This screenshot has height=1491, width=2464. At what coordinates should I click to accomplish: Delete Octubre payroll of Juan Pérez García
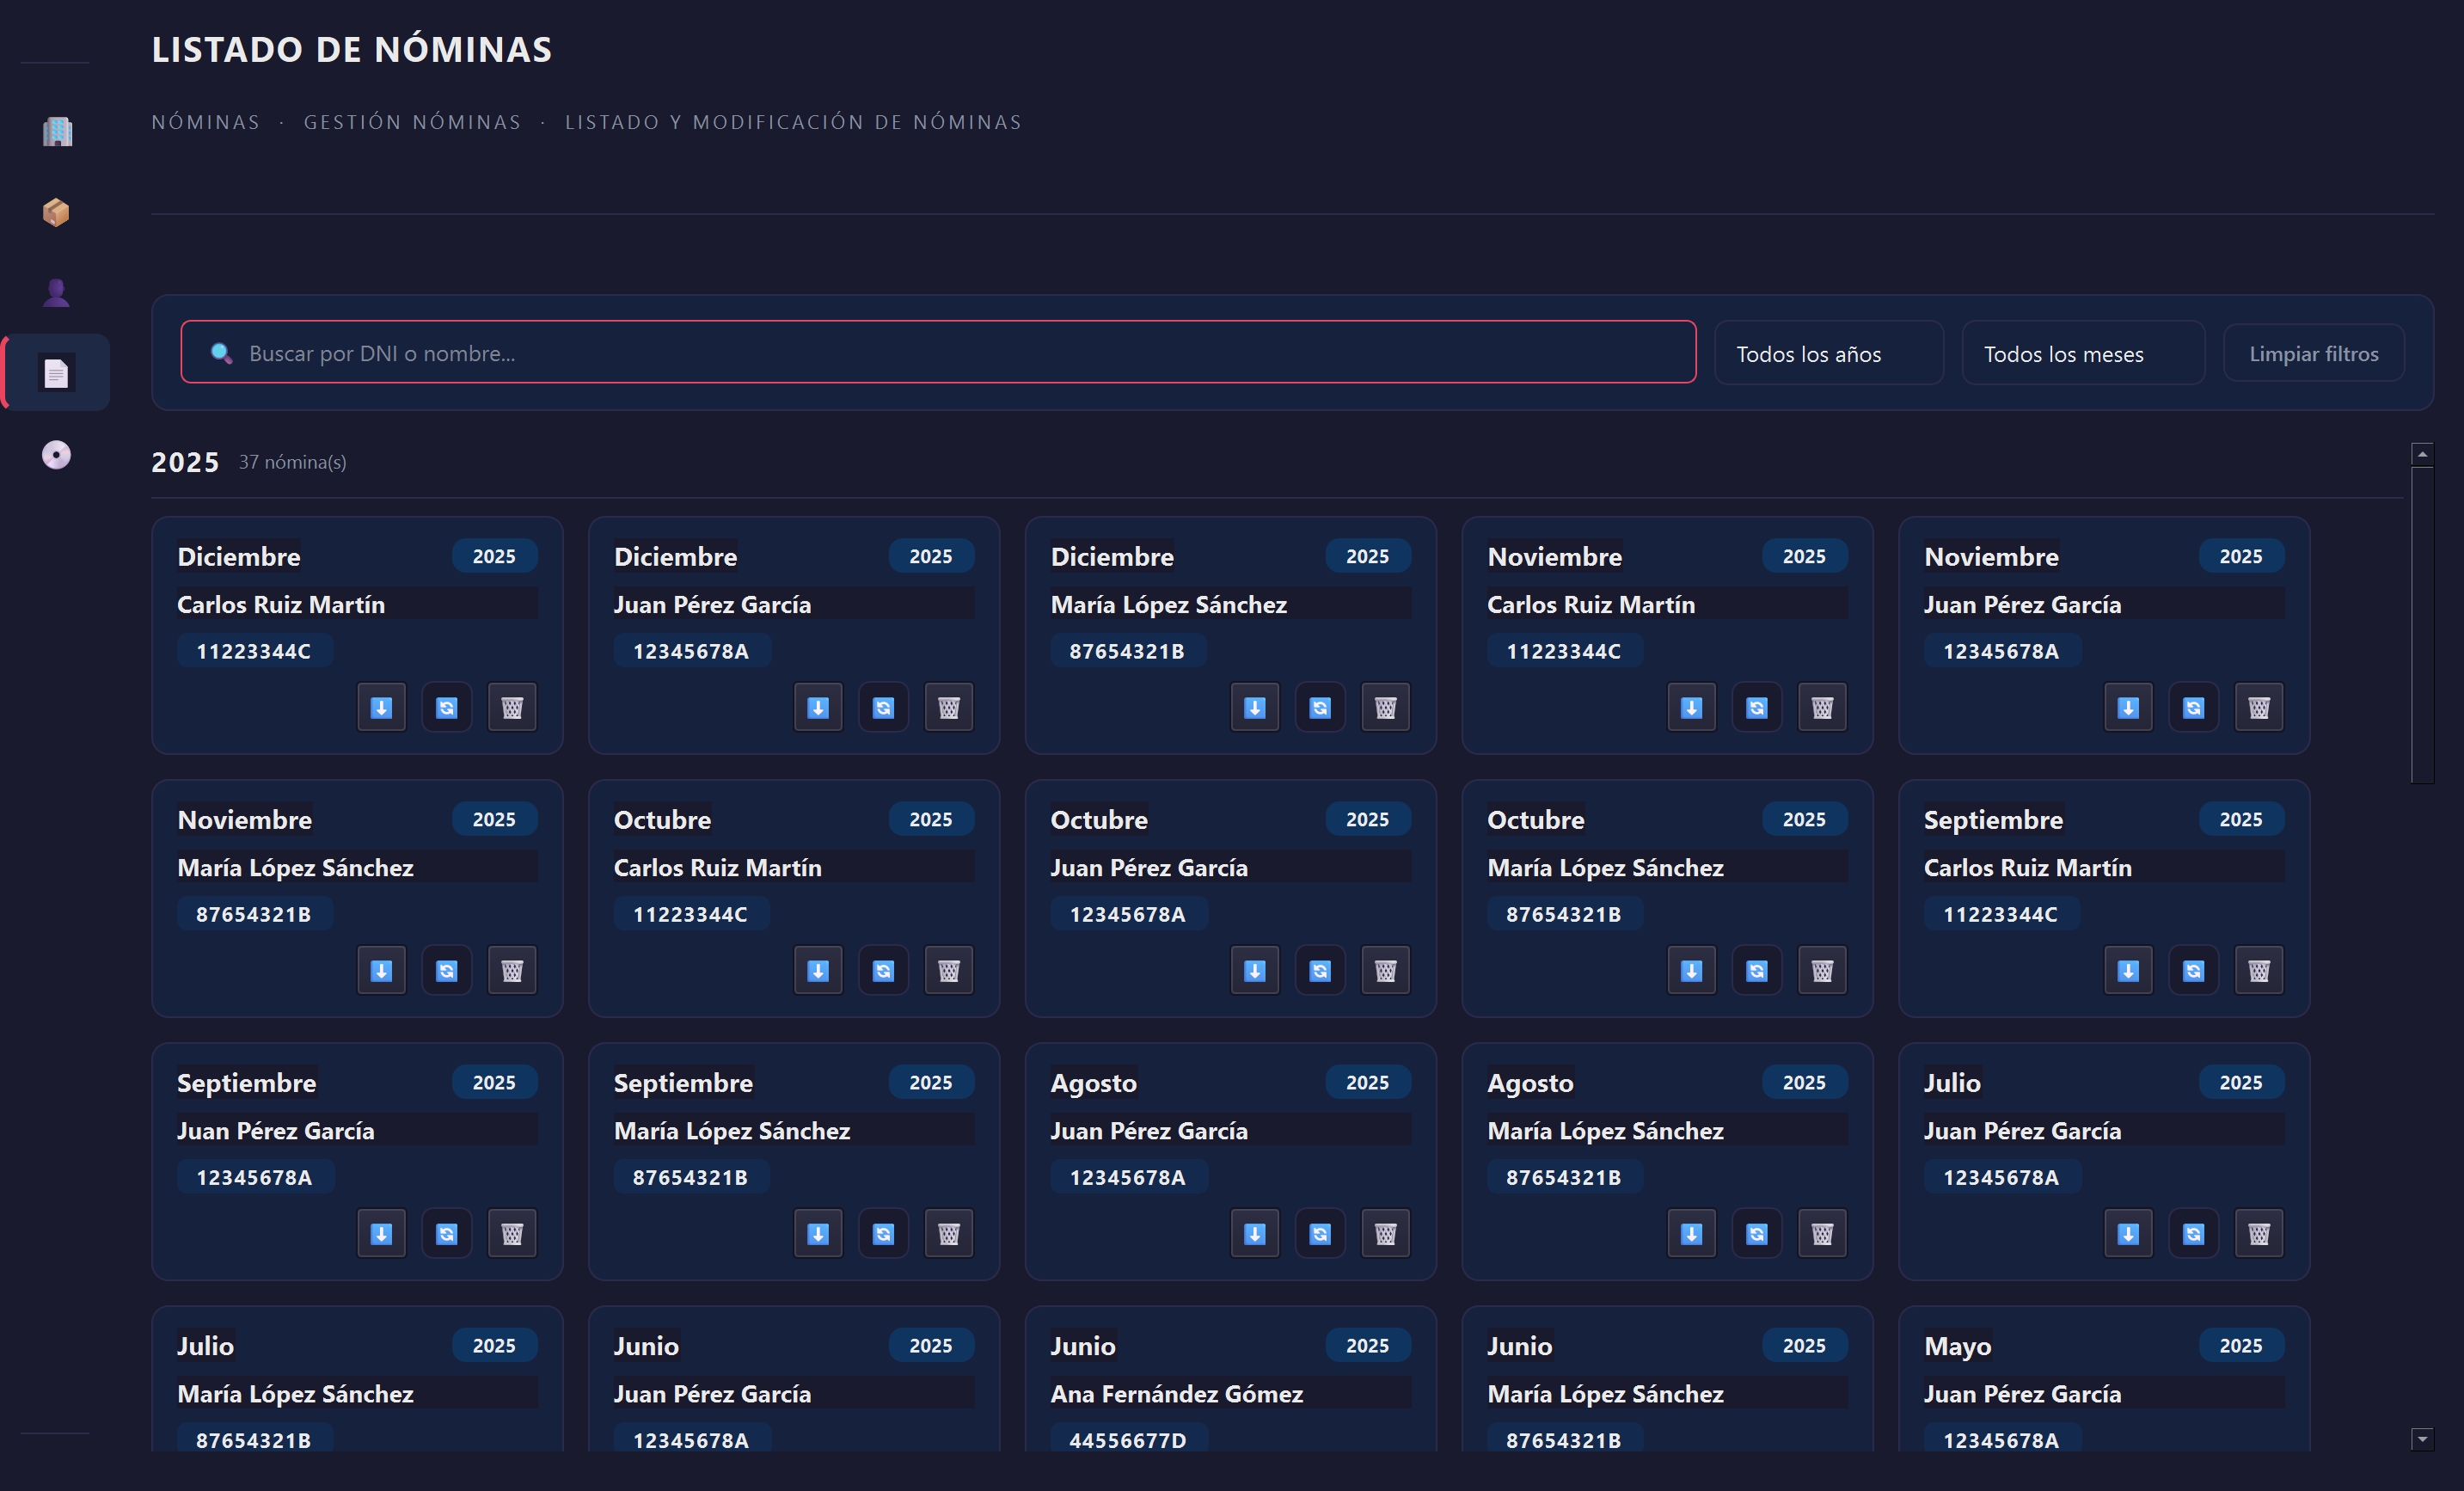pos(1386,971)
